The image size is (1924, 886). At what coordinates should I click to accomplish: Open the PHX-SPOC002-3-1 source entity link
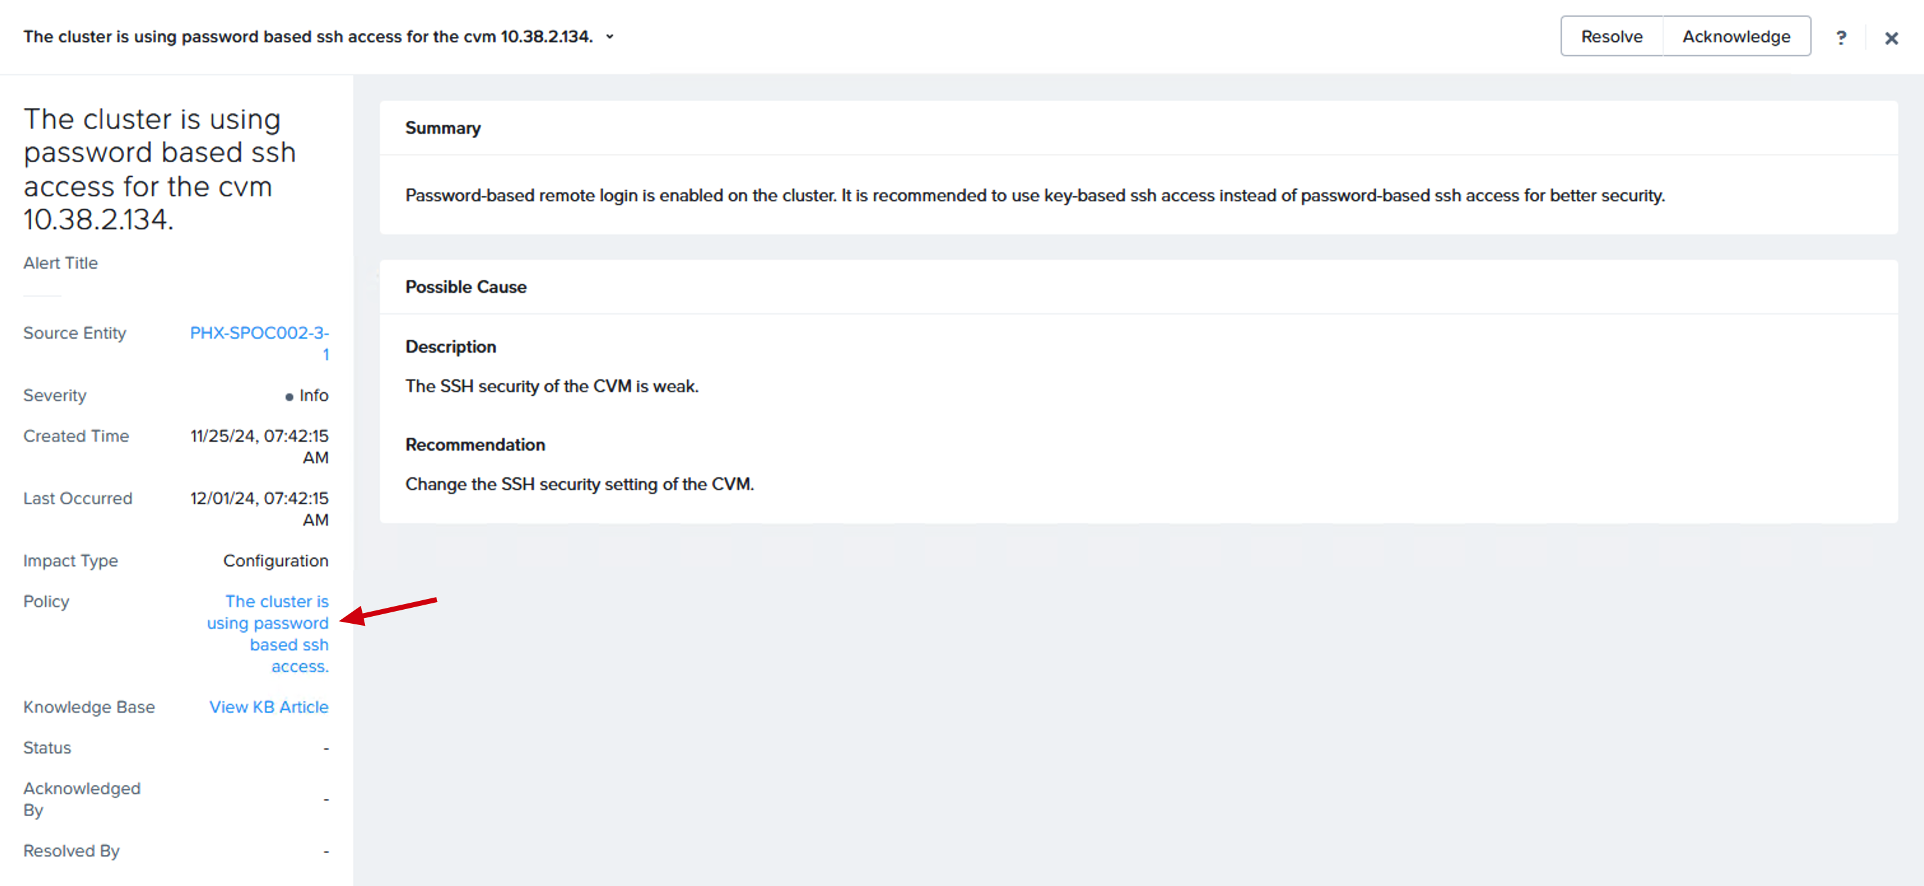(x=259, y=343)
